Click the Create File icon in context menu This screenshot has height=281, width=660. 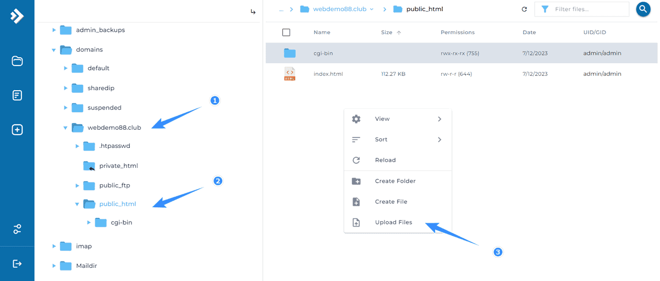[356, 202]
